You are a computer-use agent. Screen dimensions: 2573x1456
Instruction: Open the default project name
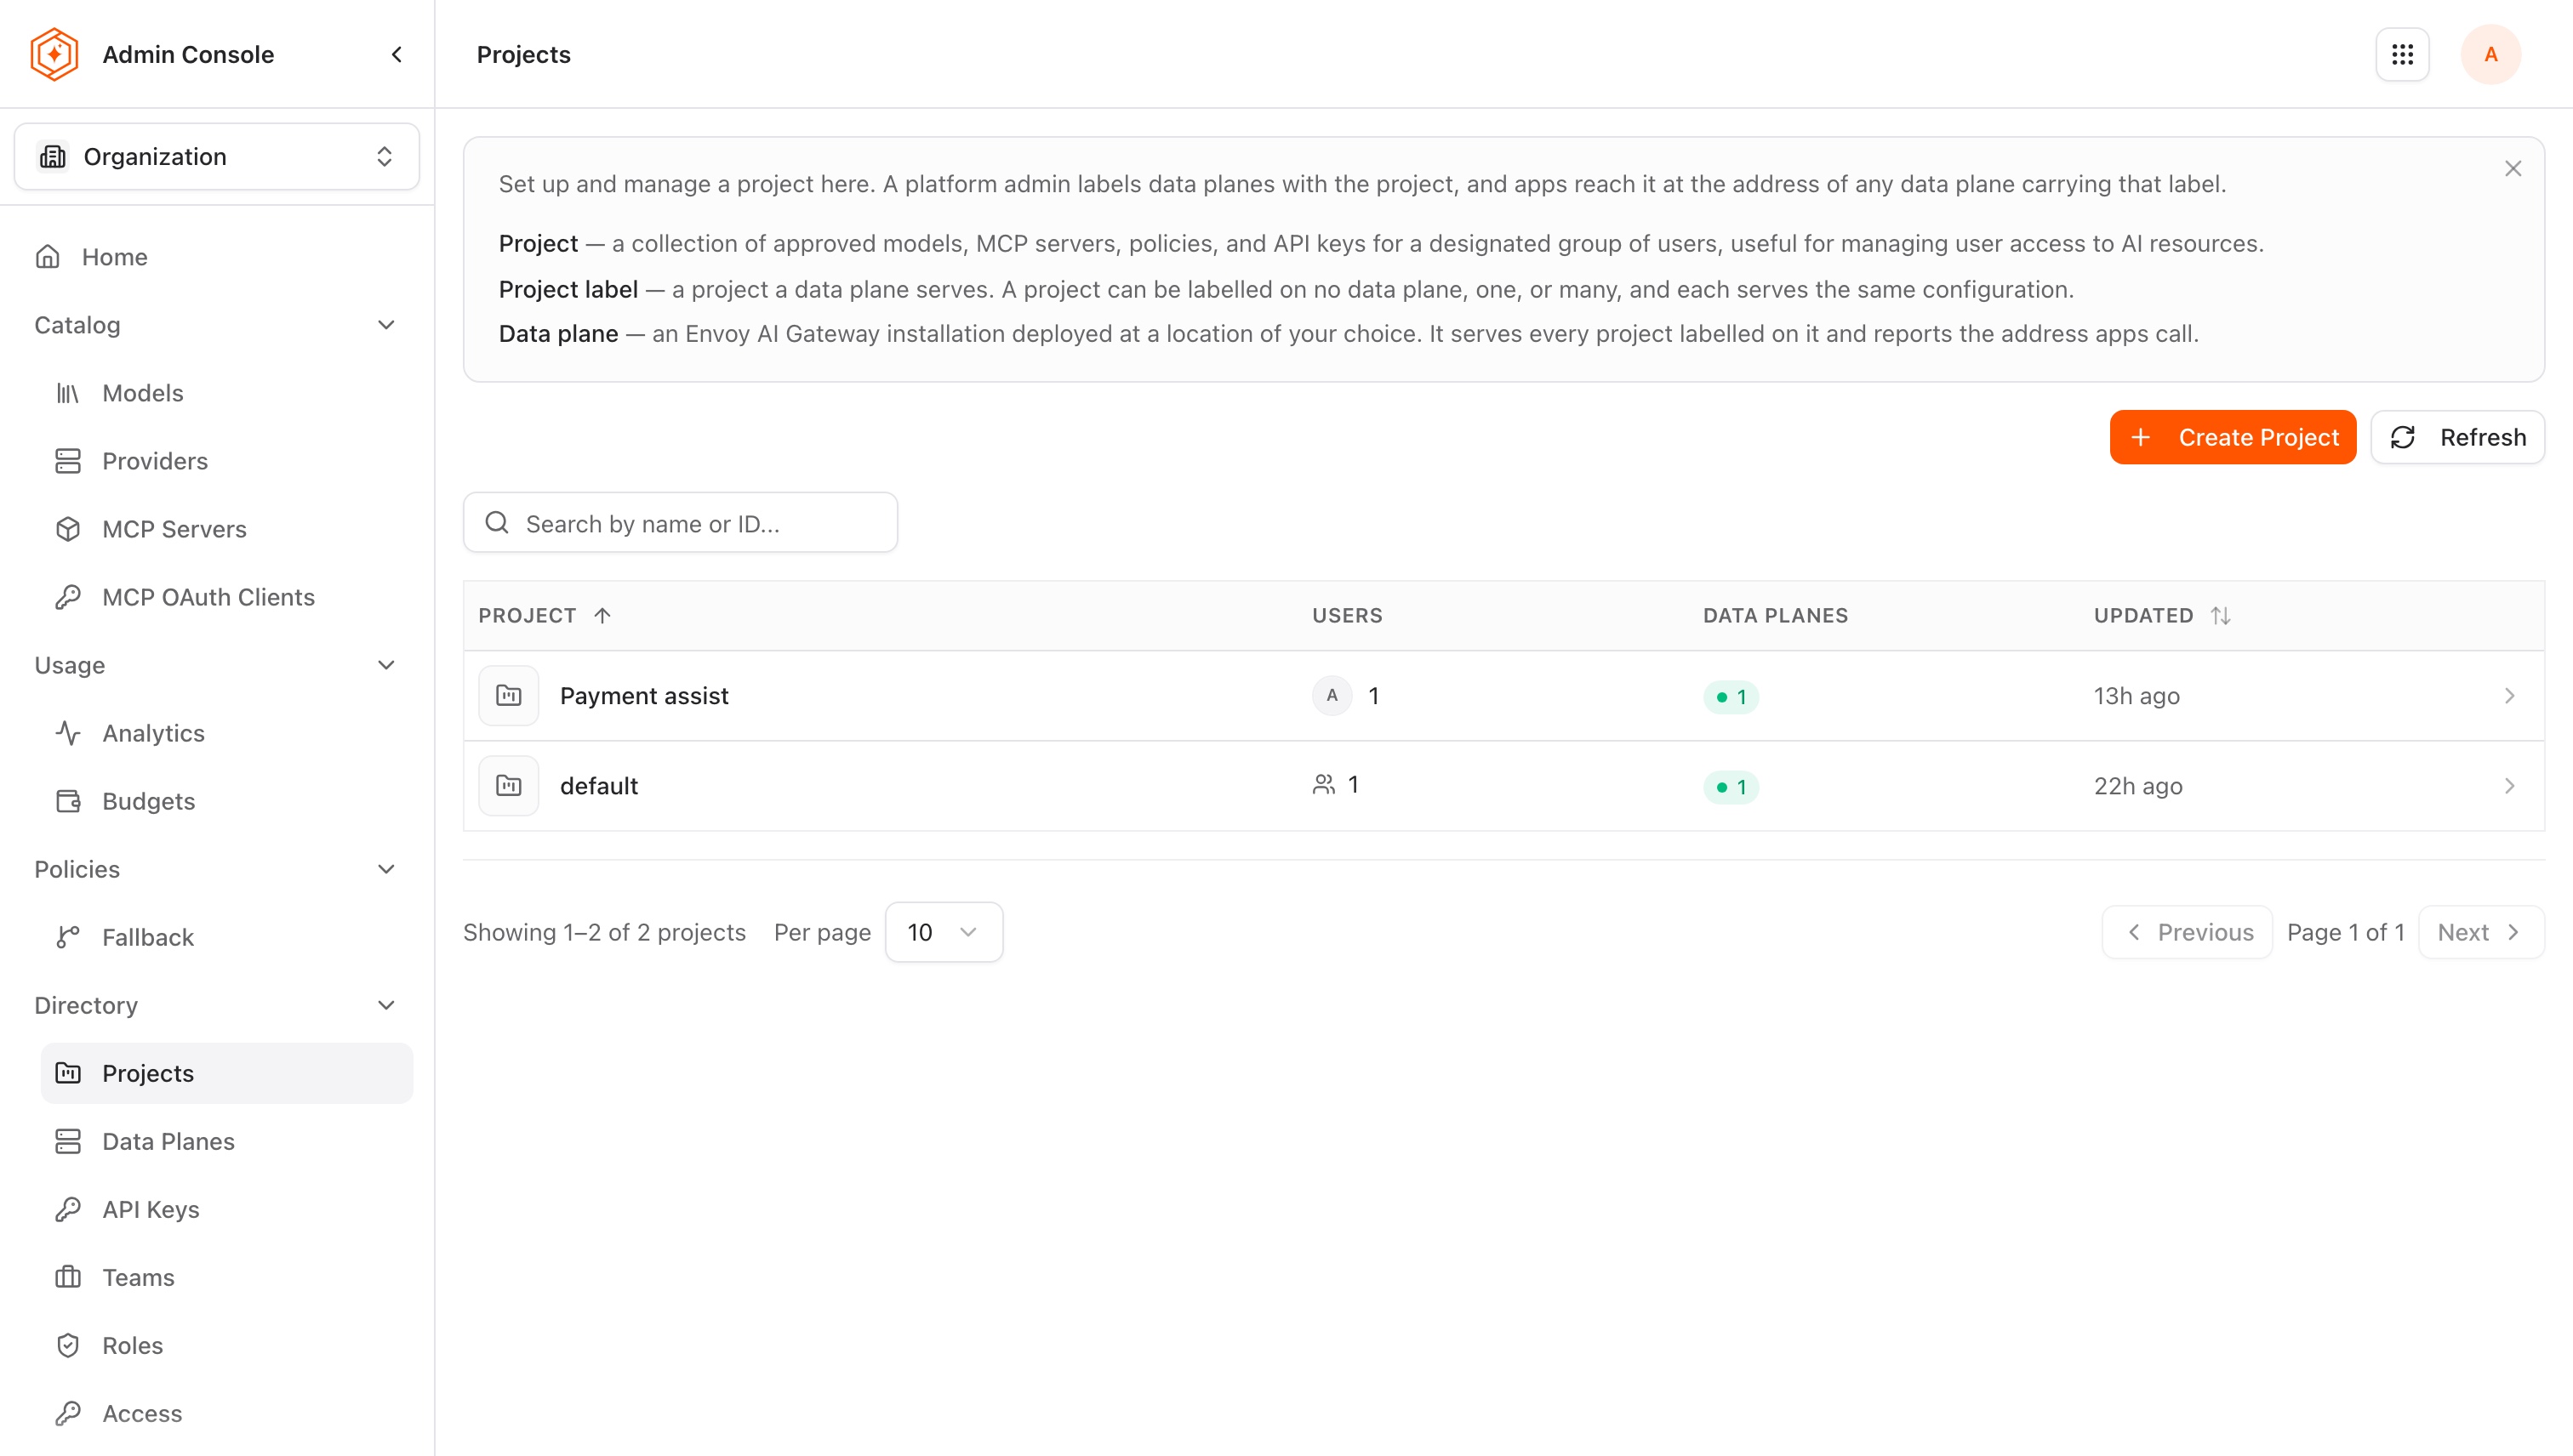pyautogui.click(x=598, y=786)
